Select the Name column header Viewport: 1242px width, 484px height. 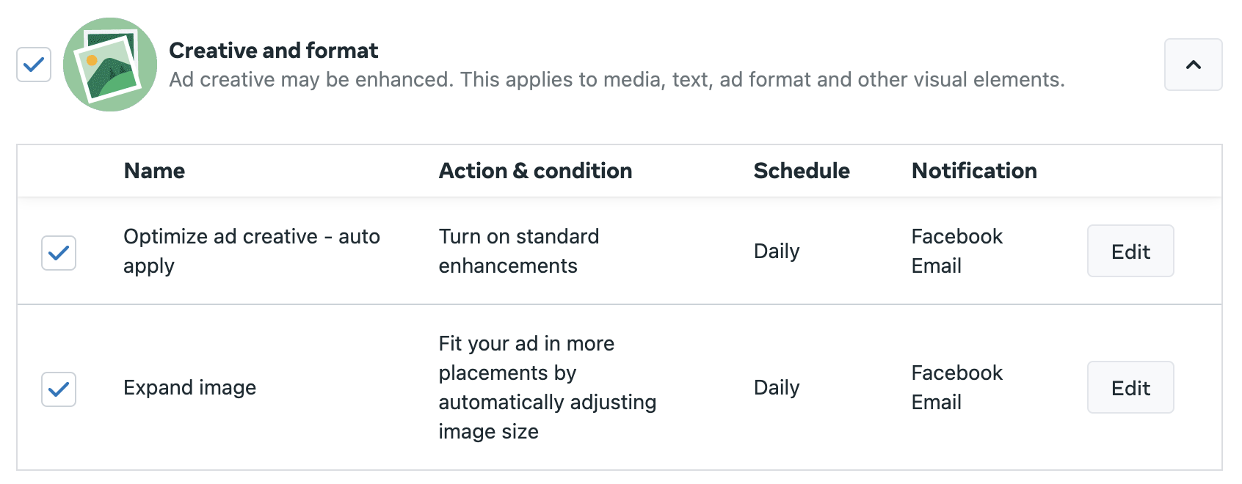(154, 171)
